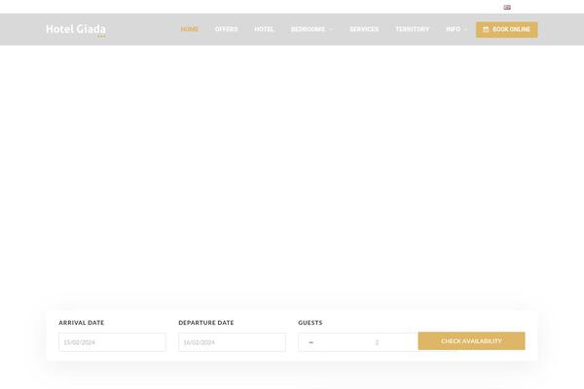Click the guests count value field
584x389 pixels.
click(x=377, y=342)
